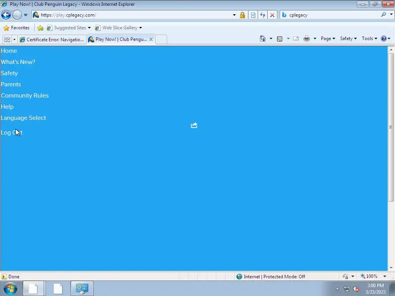Click the scrollbar up arrow
Image resolution: width=395 pixels, height=296 pixels.
(x=391, y=50)
